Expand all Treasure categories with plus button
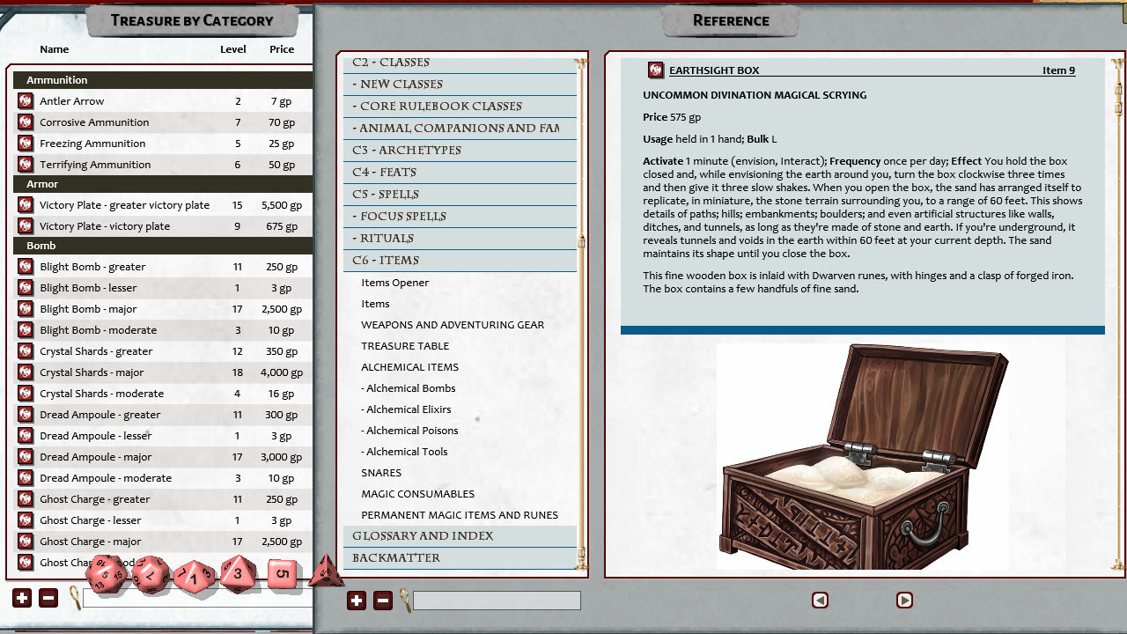Image resolution: width=1127 pixels, height=634 pixels. click(x=22, y=599)
